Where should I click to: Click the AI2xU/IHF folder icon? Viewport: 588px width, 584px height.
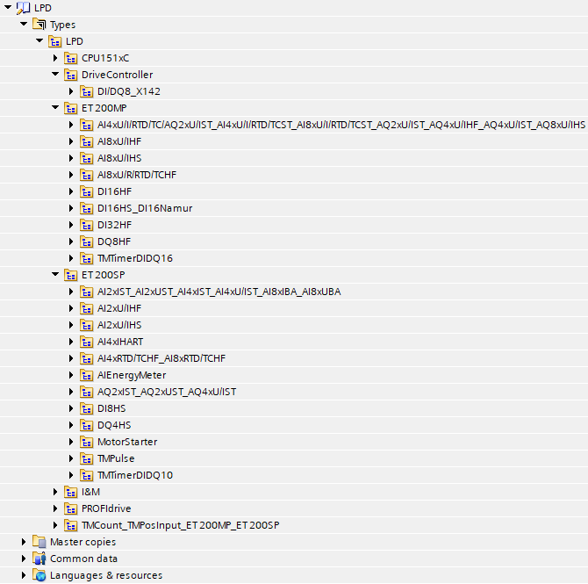point(87,308)
